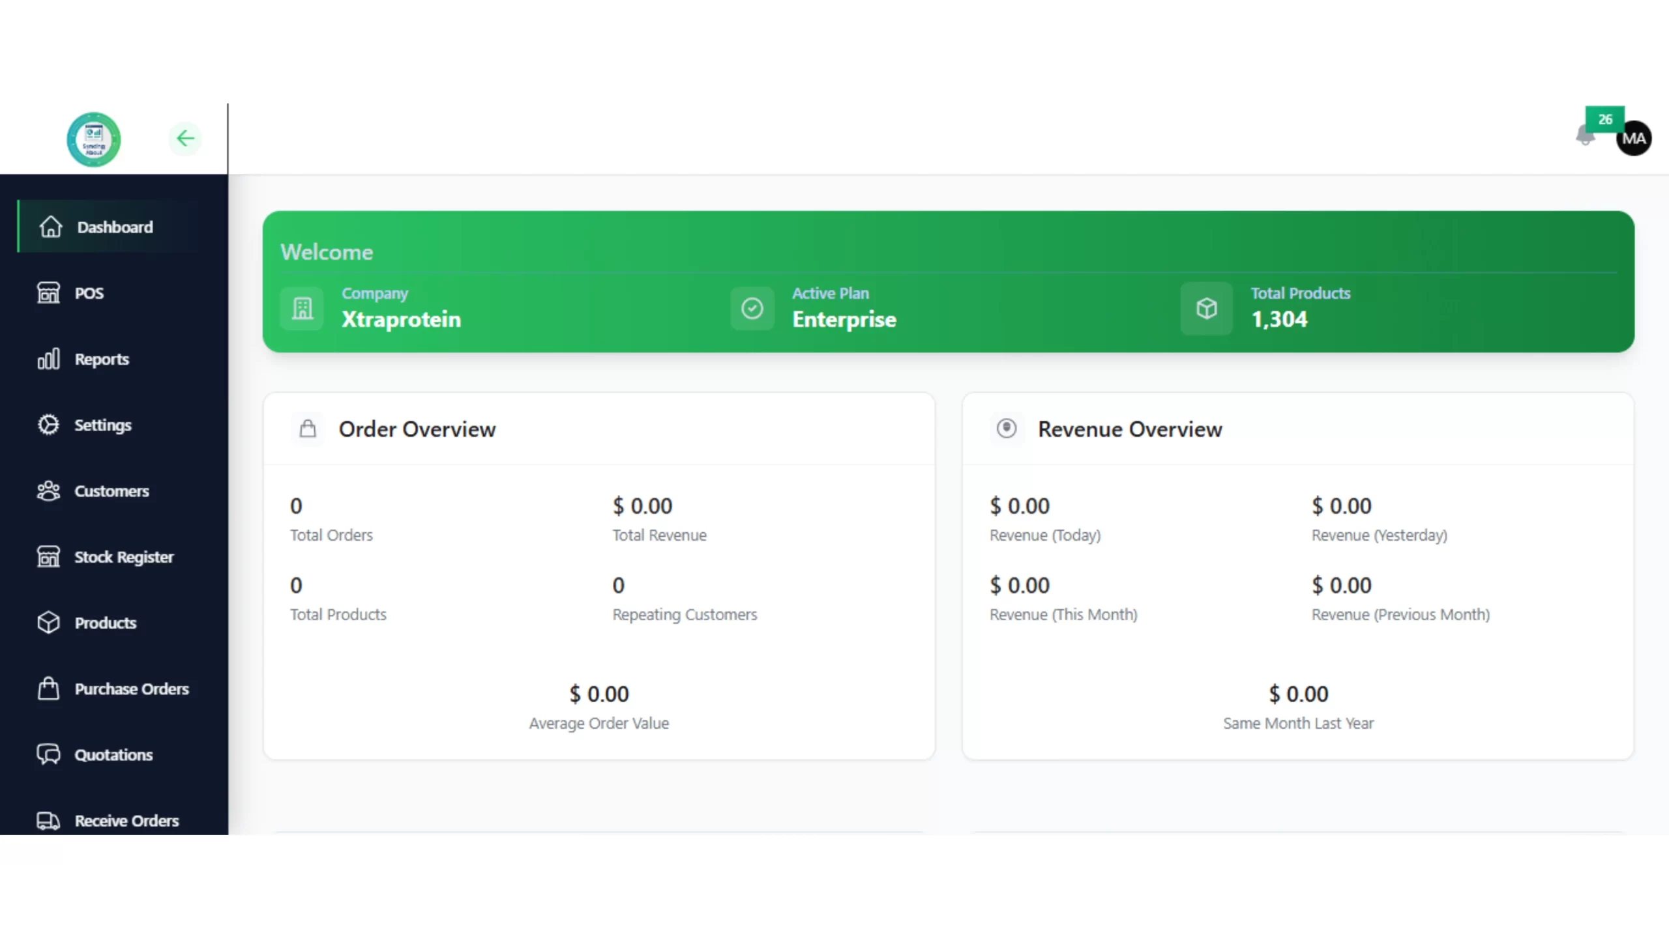Click the Revenue (Yesterday) label

coord(1379,535)
